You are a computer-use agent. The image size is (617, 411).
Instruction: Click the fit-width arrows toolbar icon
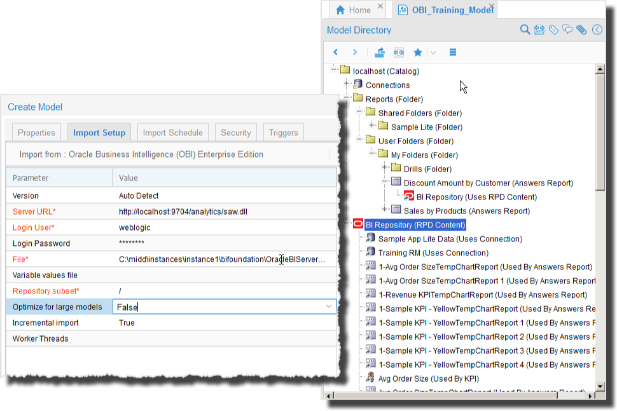[x=399, y=52]
